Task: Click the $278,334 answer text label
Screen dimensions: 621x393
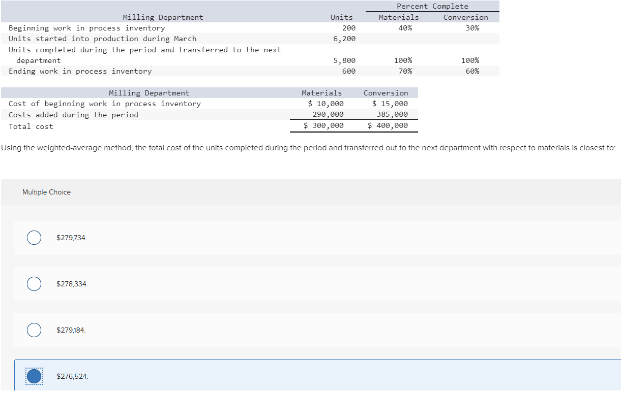Action: [71, 283]
